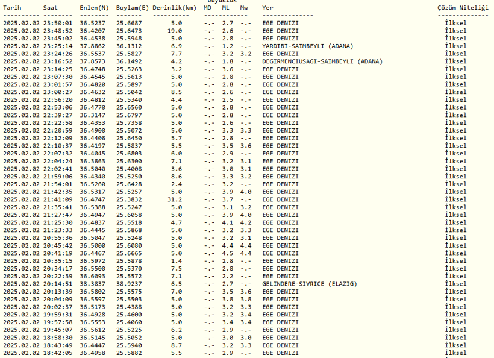
Task: Select the latitude value 38.3837
Action: click(x=95, y=284)
